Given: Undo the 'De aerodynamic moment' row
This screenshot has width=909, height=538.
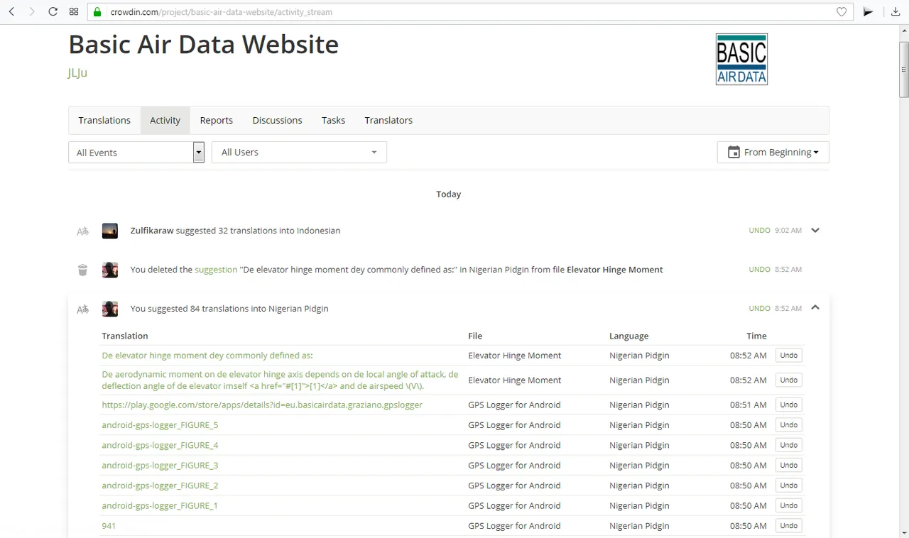Looking at the screenshot, I should [788, 380].
